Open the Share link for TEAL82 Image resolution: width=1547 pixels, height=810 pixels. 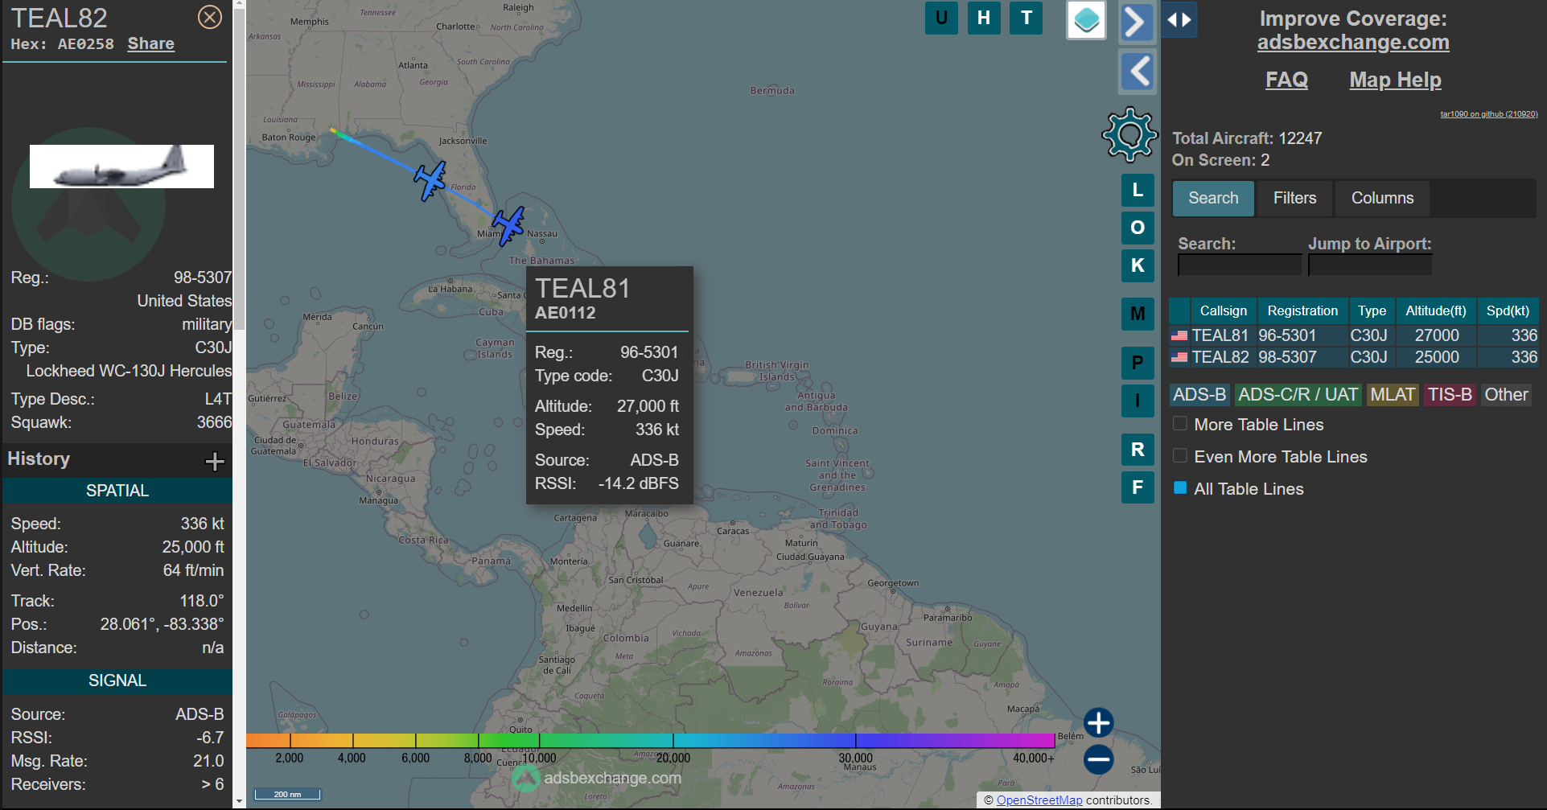(x=150, y=43)
